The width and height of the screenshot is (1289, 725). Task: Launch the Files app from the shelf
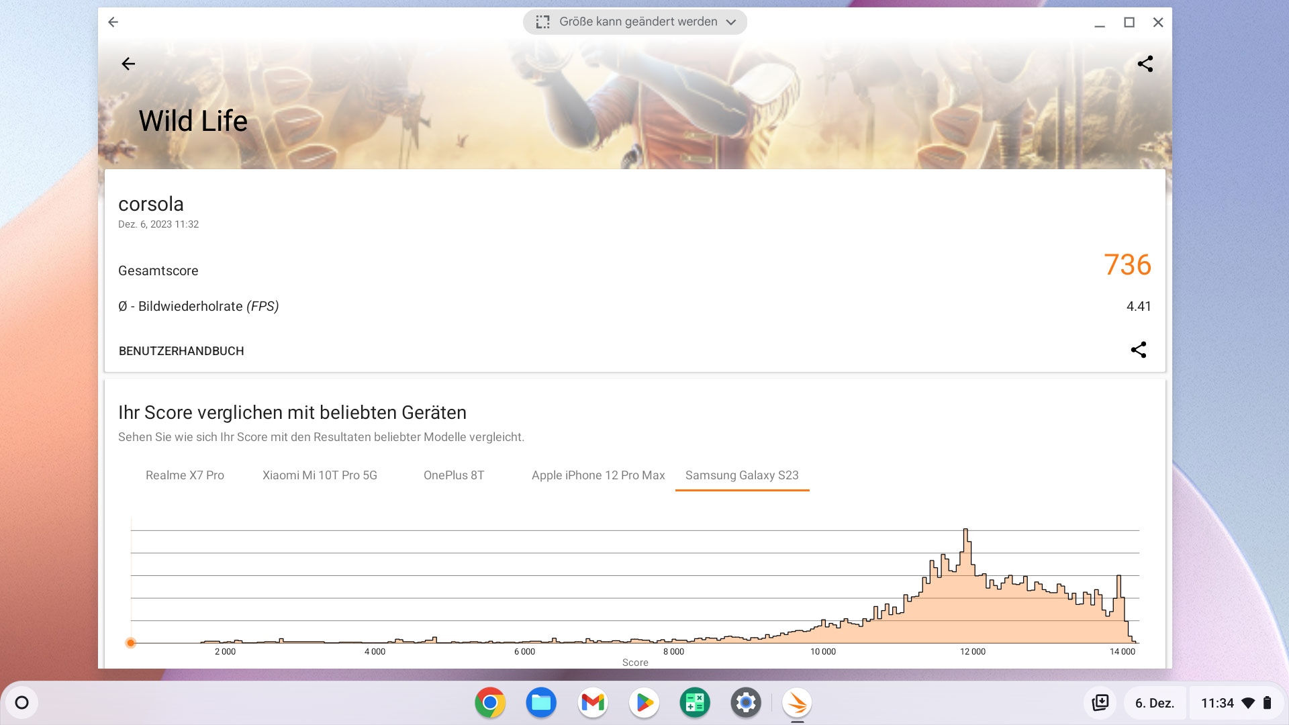pos(541,703)
